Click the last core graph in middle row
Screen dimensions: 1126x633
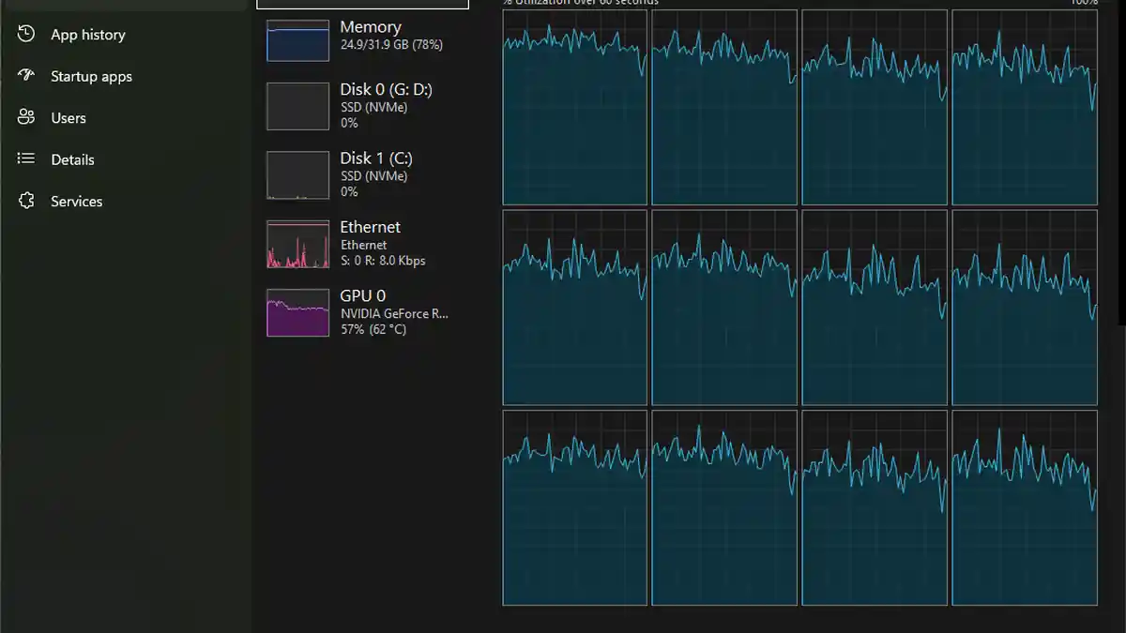1024,308
